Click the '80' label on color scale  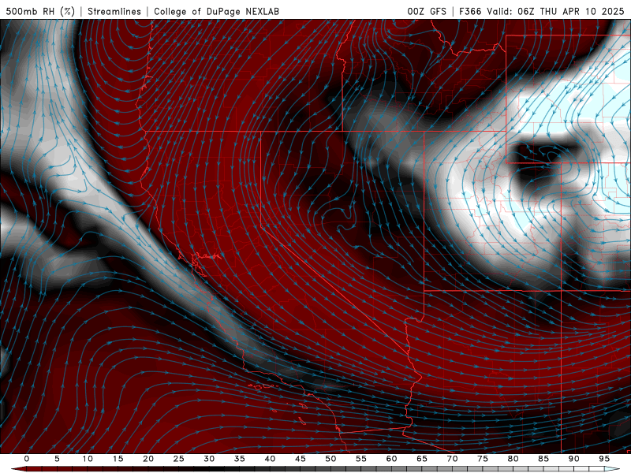pos(513,459)
